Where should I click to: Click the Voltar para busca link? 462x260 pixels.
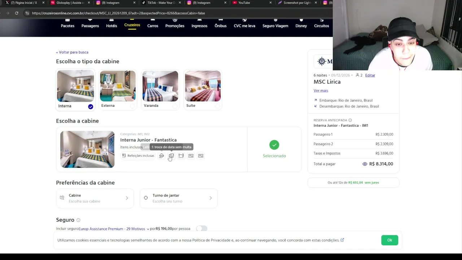[72, 52]
